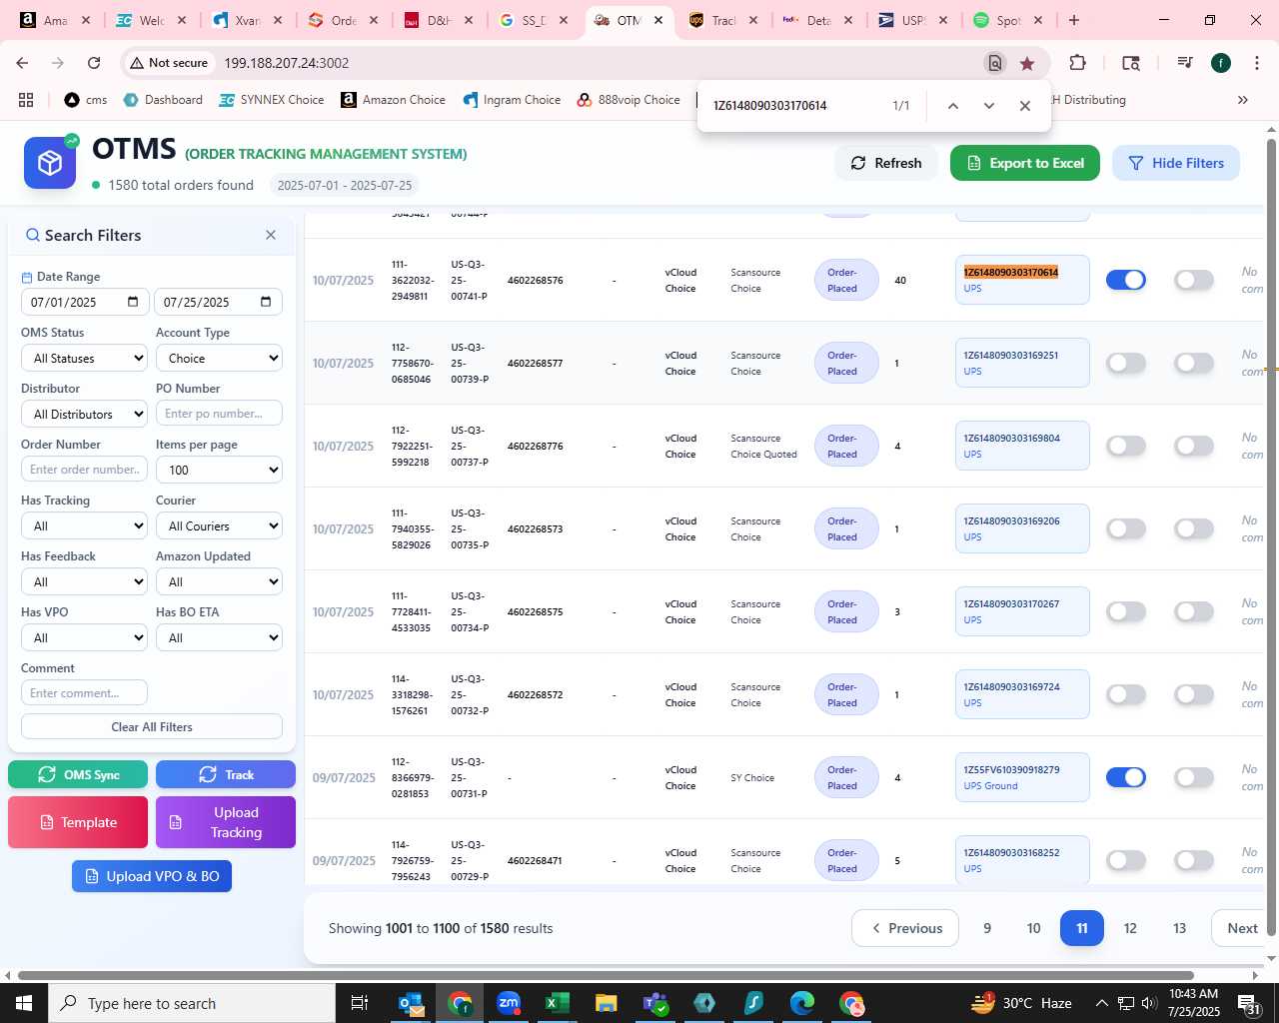Click browser profile avatar icon

click(1221, 63)
